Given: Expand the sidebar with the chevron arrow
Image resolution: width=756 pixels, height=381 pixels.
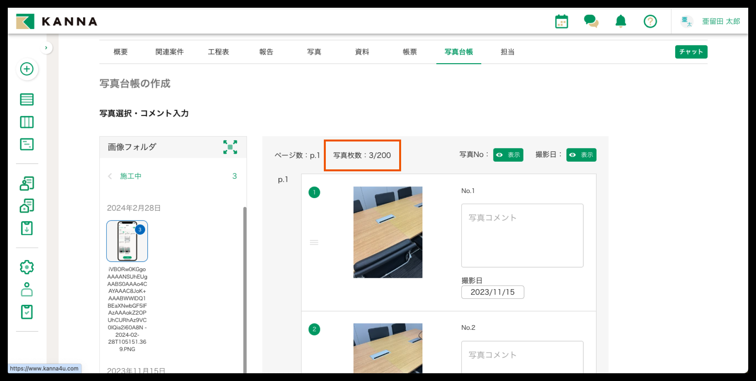Looking at the screenshot, I should tap(46, 48).
